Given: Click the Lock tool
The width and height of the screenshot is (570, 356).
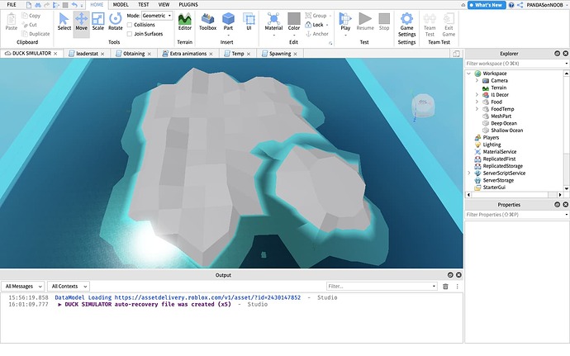Looking at the screenshot, I should pos(314,25).
